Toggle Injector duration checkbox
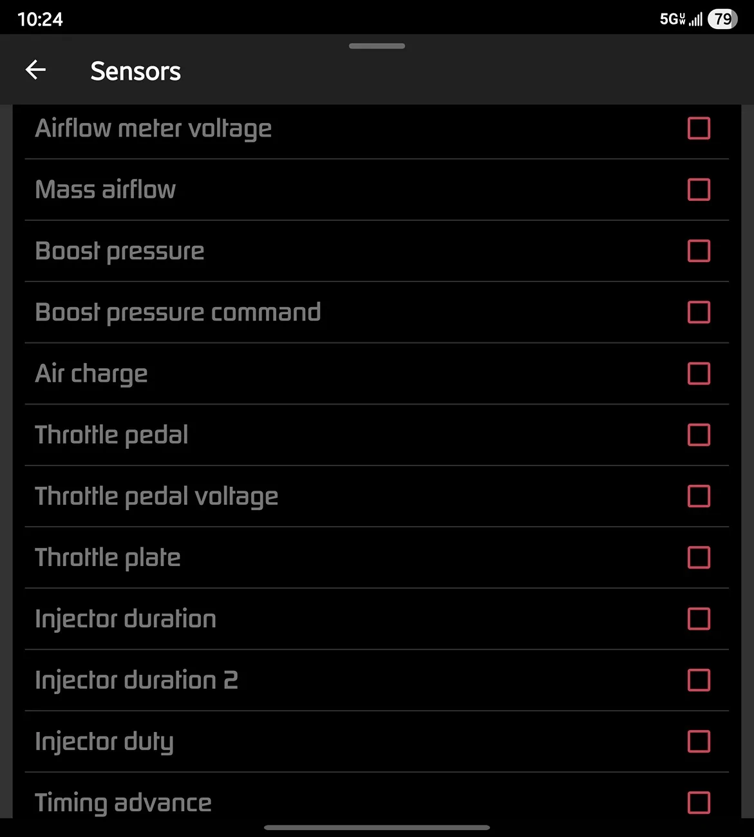Screen dimensions: 754x837 [699, 619]
